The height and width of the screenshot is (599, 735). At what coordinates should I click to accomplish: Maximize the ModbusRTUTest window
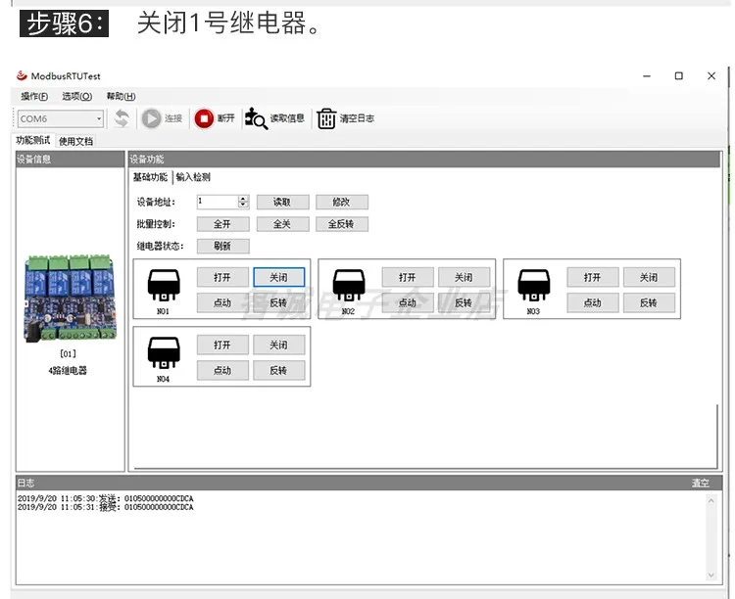click(x=679, y=76)
